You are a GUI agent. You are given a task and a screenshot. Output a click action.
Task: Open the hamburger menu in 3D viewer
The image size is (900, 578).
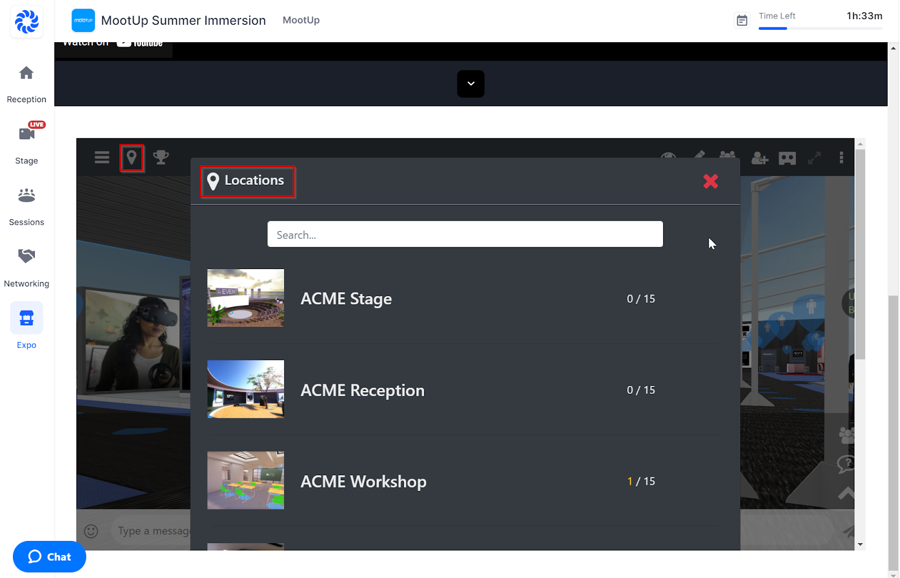point(102,157)
